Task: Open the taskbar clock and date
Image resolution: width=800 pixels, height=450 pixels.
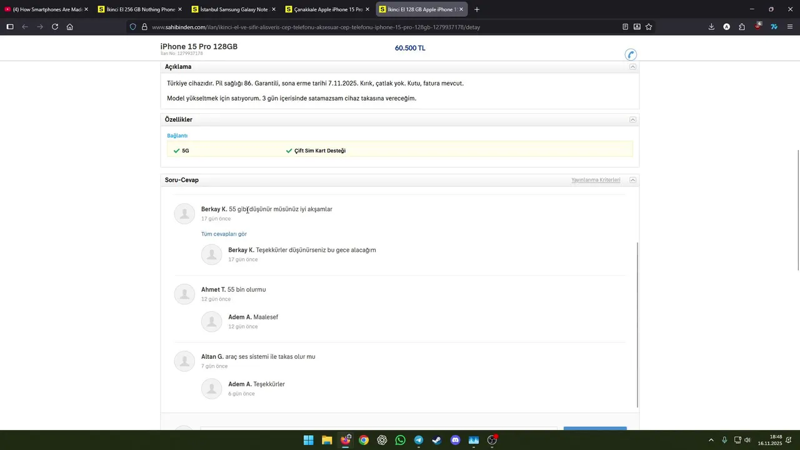Action: point(771,440)
